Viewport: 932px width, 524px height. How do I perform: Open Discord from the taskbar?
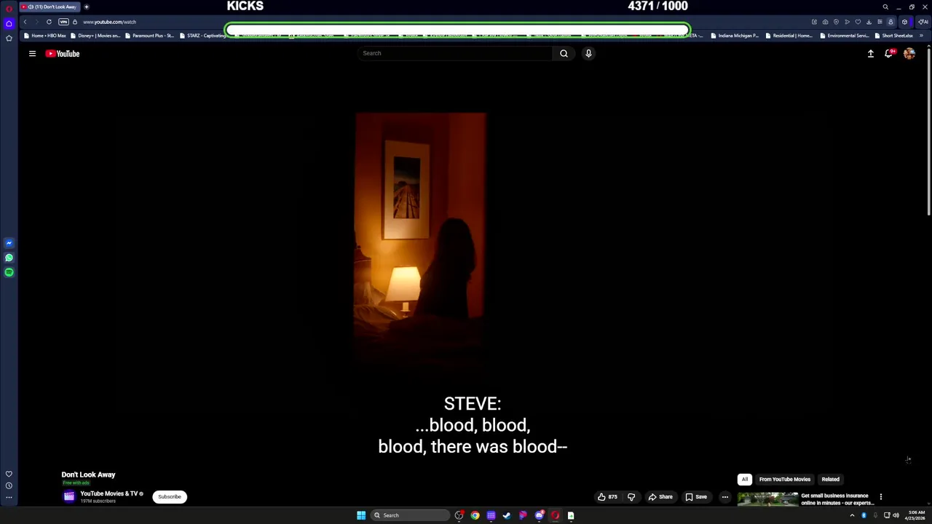click(x=539, y=515)
